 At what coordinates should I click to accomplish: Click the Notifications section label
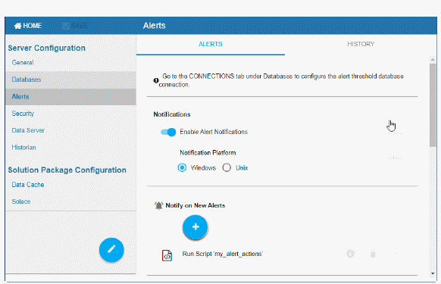pyautogui.click(x=172, y=114)
